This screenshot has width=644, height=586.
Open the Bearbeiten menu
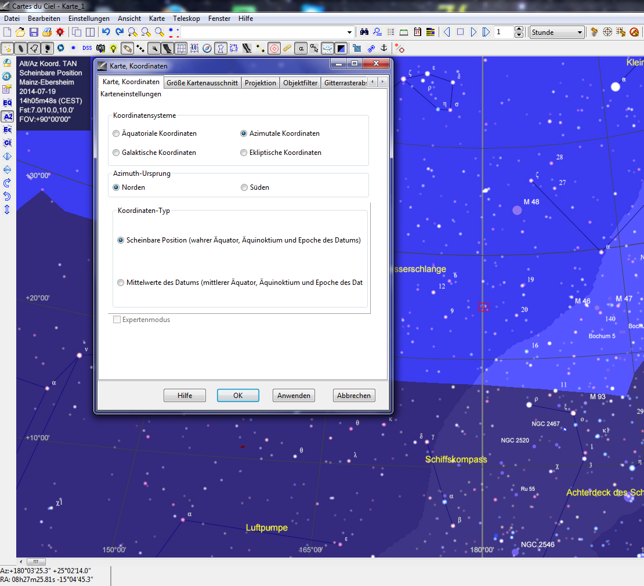[44, 19]
